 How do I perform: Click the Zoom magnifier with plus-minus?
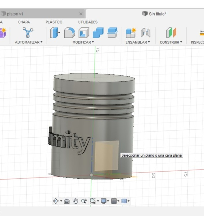pos(84,201)
